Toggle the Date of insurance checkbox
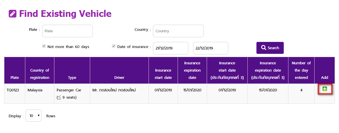Viewport: 339px width, 133px height. 113,46
